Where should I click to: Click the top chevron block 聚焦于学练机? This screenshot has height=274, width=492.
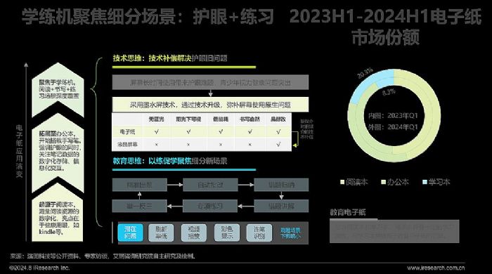pyautogui.click(x=58, y=89)
